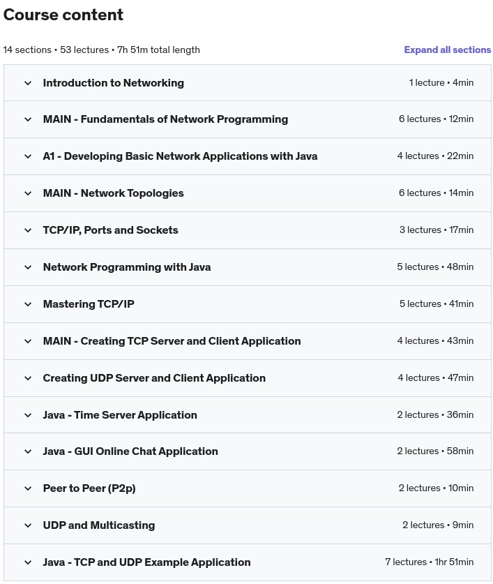493x584 pixels.
Task: Click the '5 lectures • 48min' text
Action: 435,267
